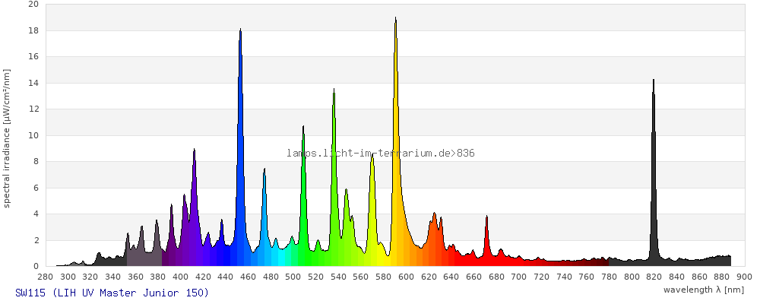Open the lamps.licht-im-terrarium.de>836 watermark link

[381, 154]
